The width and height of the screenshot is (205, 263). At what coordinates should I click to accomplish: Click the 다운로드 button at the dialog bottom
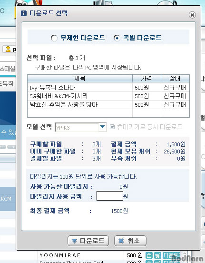point(88,241)
